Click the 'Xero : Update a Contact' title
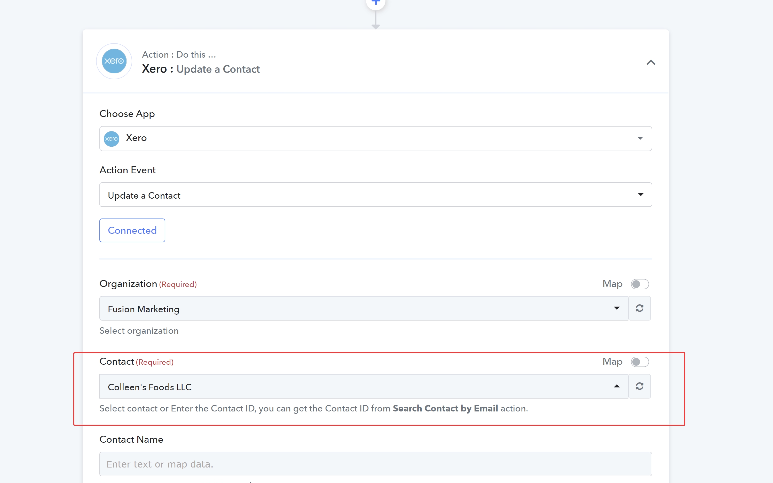Screen dimensions: 773x483 (x=201, y=69)
